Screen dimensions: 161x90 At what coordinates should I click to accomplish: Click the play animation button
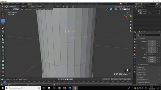pyautogui.click(x=68, y=79)
